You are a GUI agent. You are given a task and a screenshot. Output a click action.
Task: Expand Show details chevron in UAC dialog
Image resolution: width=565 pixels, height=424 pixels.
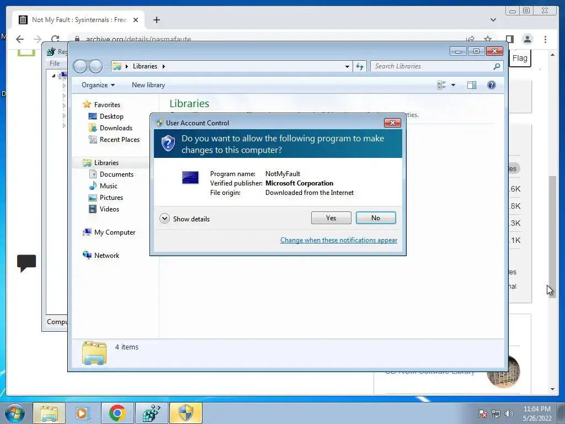[164, 219]
